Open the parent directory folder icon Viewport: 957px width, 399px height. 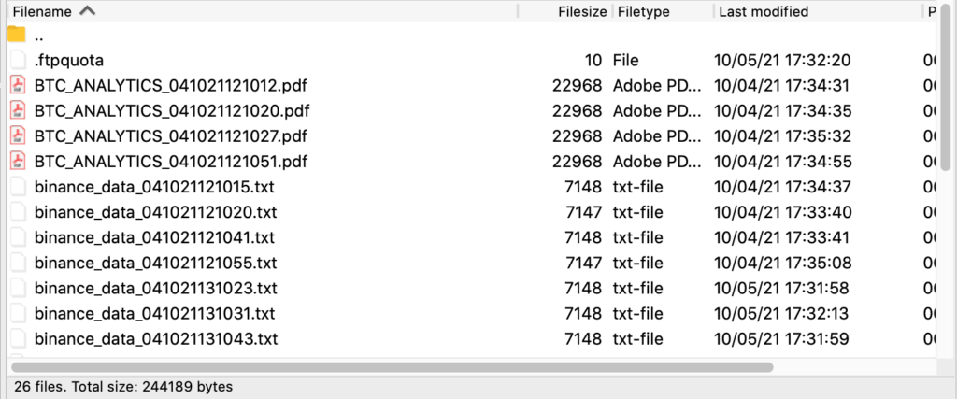pos(17,35)
